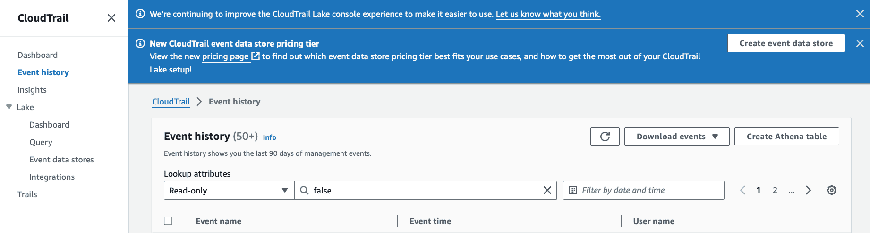Click info icon in pricing tier banner
This screenshot has height=233, width=870.
pos(140,43)
